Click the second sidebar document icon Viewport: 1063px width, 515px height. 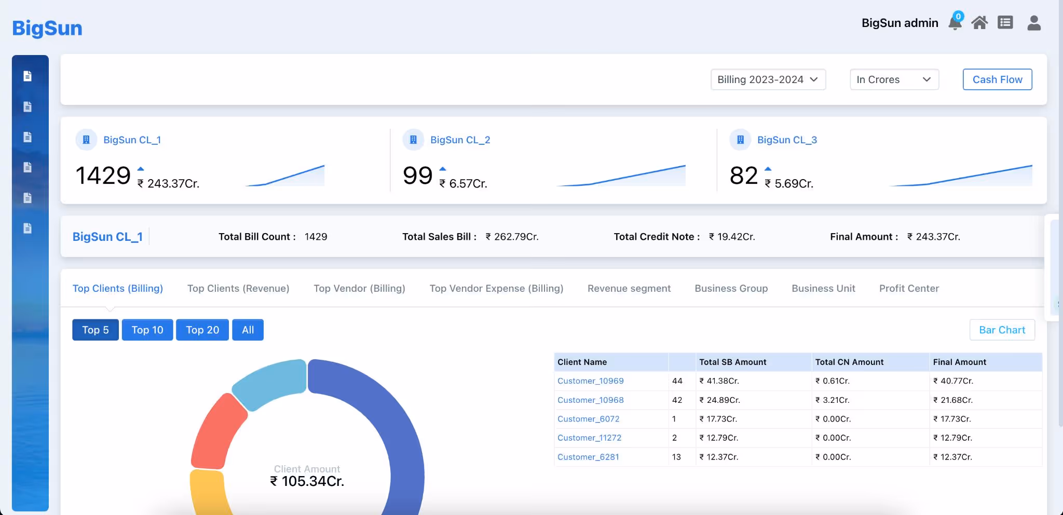[x=28, y=106]
